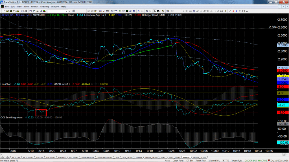Select the vertical lines drawing tool
Screen dimensions: 289x162
click(x=187, y=11)
